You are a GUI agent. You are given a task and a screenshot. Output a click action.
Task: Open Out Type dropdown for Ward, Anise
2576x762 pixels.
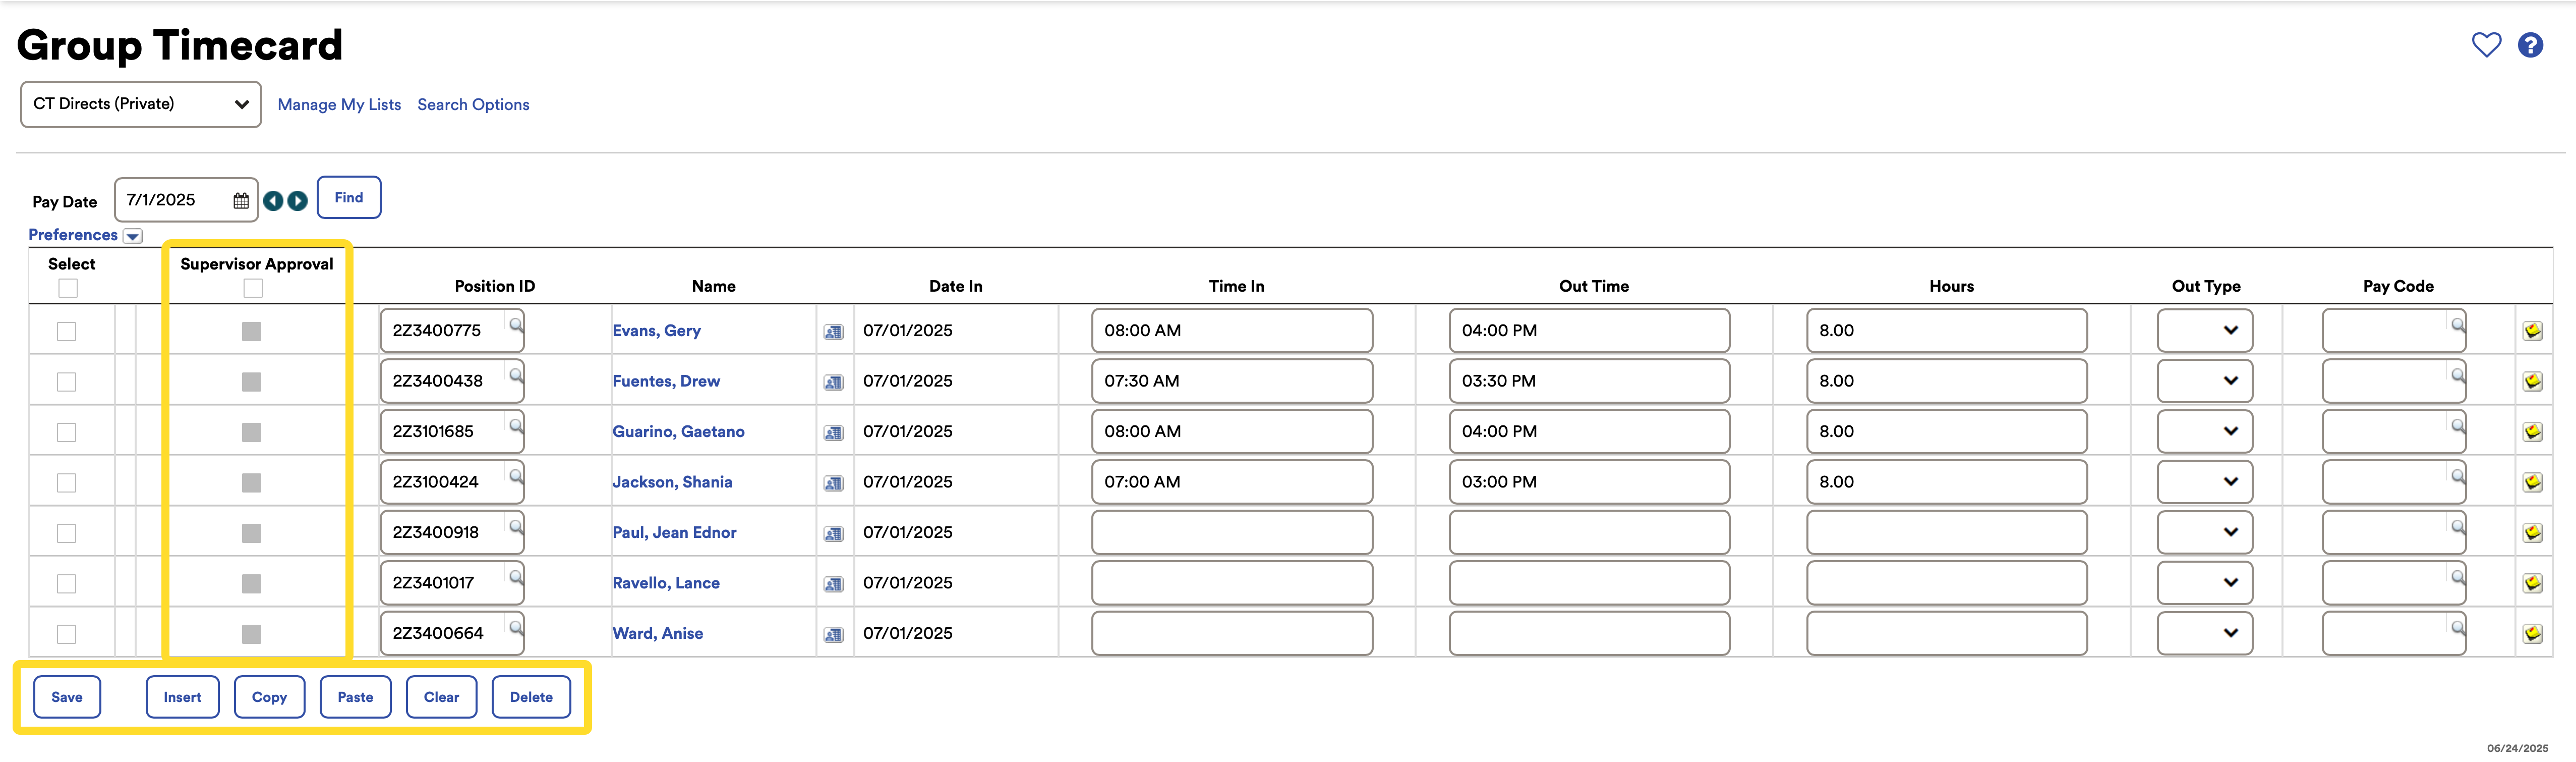[2204, 633]
